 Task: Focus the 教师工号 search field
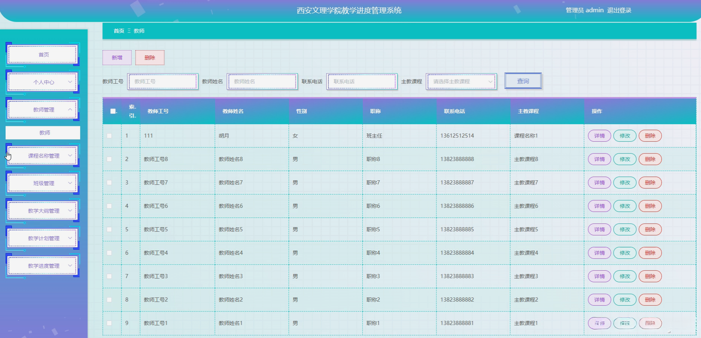(162, 81)
